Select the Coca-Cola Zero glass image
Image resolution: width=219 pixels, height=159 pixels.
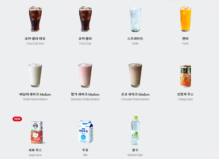click(35, 19)
